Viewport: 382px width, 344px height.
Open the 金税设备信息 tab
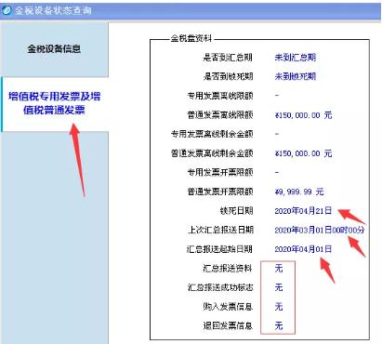54,49
